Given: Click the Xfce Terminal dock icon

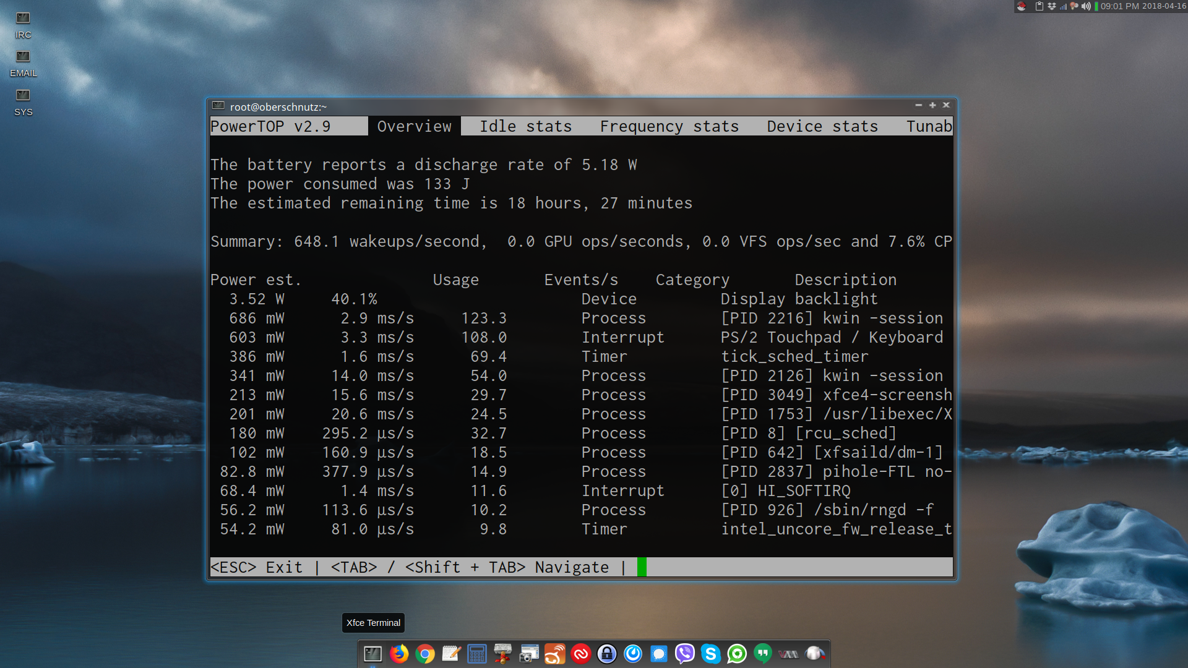Looking at the screenshot, I should point(372,654).
